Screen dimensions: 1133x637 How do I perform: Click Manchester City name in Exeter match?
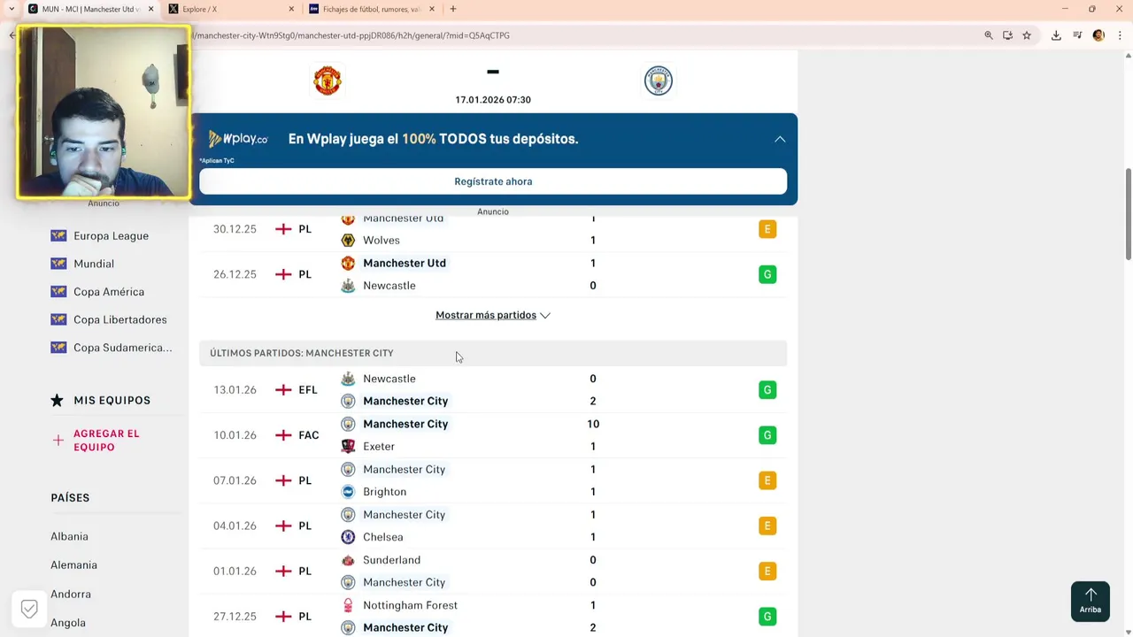pos(405,424)
